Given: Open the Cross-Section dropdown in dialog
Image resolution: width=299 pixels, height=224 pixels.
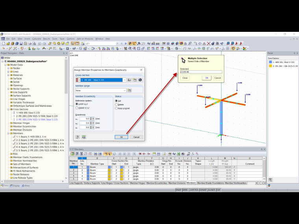Looking at the screenshot, I should tap(125, 80).
